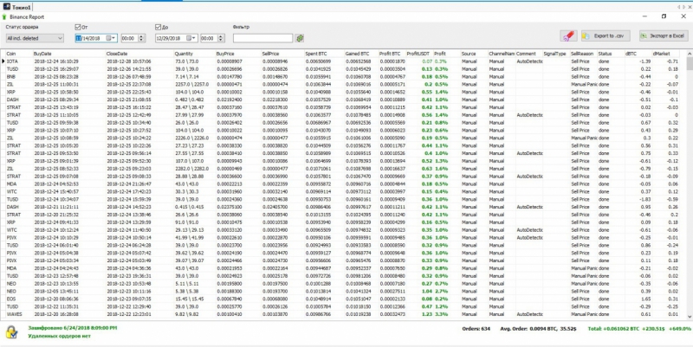Click the vertical scrollbar down arrow
693x347 pixels.
(x=690, y=317)
